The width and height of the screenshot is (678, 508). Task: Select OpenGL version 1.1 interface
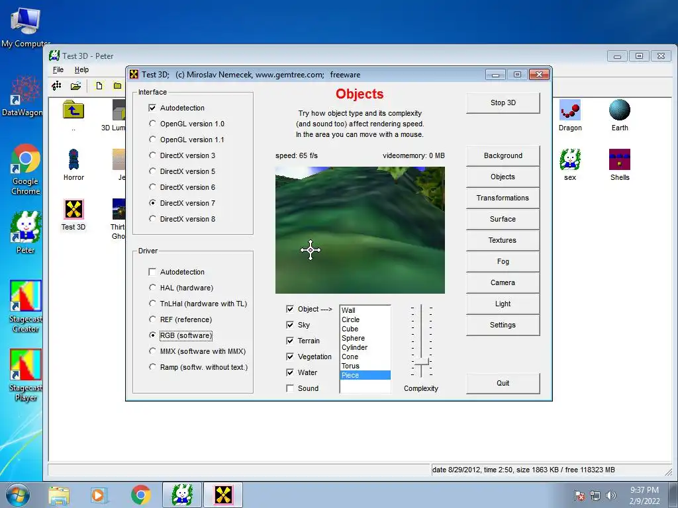(x=152, y=140)
